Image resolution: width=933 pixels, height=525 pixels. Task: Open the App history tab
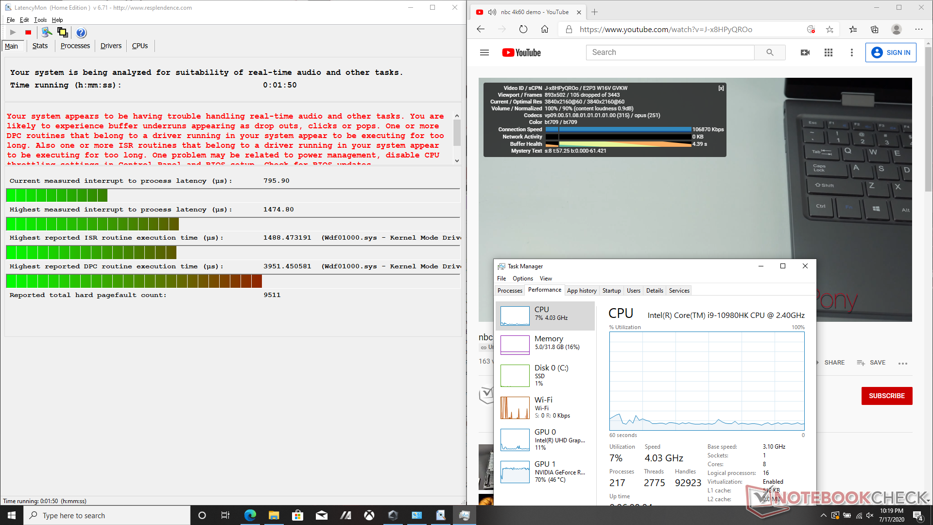[x=582, y=291]
